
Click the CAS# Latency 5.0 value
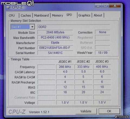[83, 72]
